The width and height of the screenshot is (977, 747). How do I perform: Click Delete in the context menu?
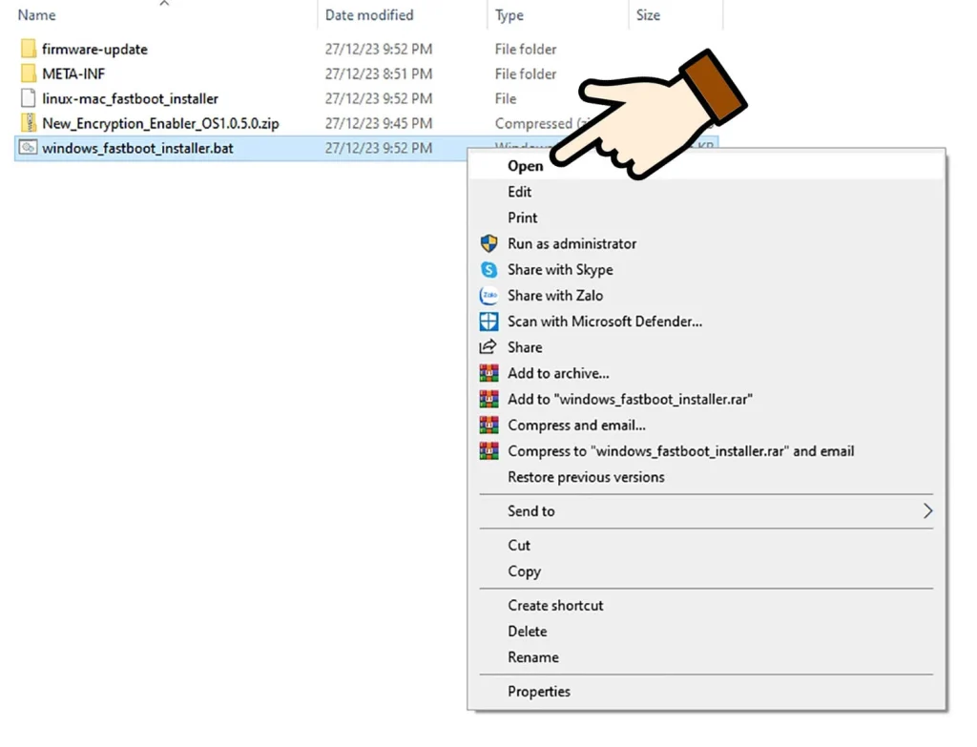pos(528,632)
